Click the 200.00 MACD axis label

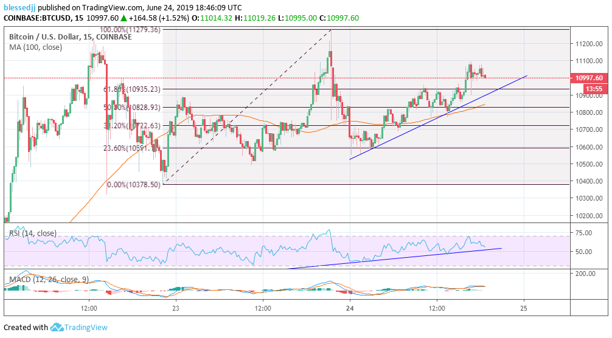point(585,274)
